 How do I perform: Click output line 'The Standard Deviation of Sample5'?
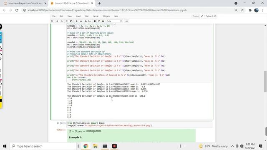pos(106,96)
